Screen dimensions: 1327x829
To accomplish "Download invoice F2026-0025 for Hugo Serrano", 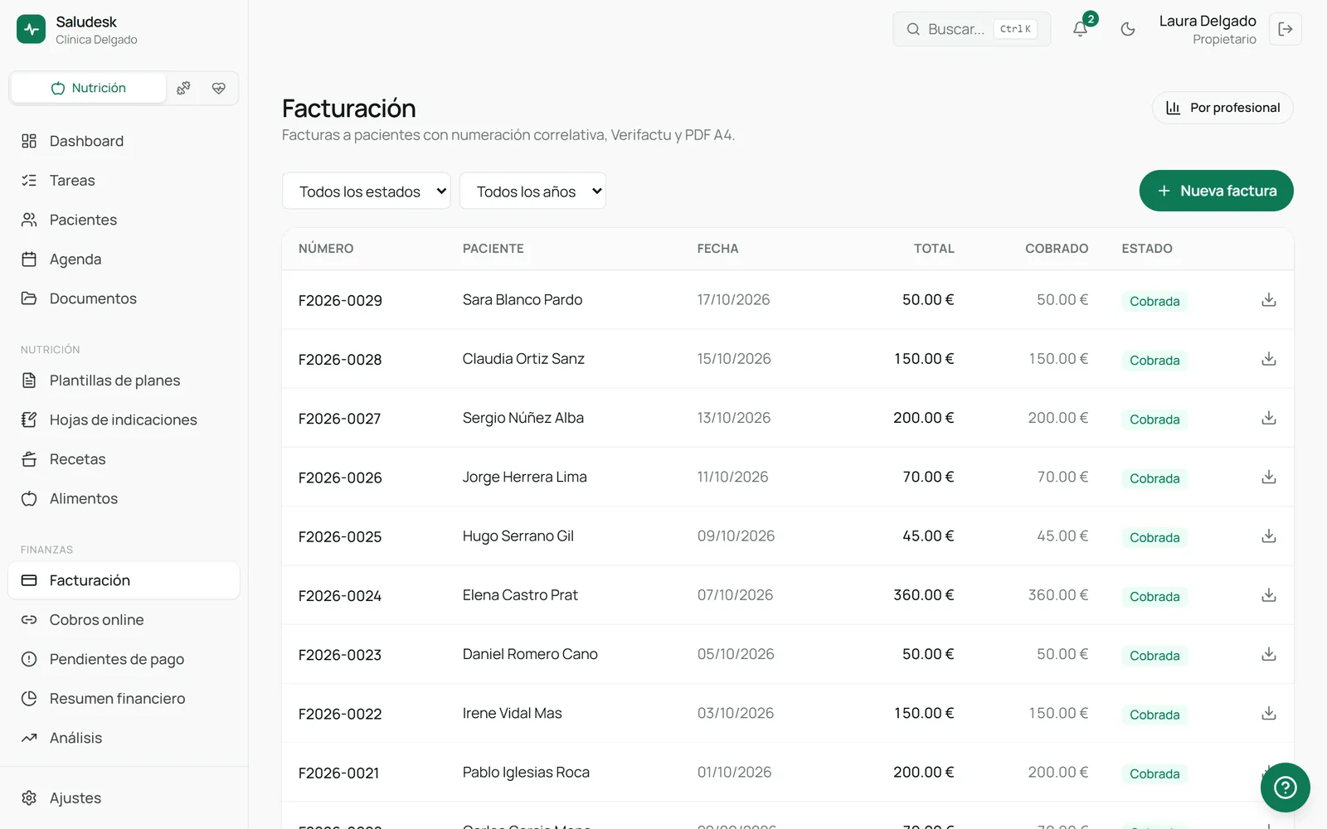I will [1268, 536].
